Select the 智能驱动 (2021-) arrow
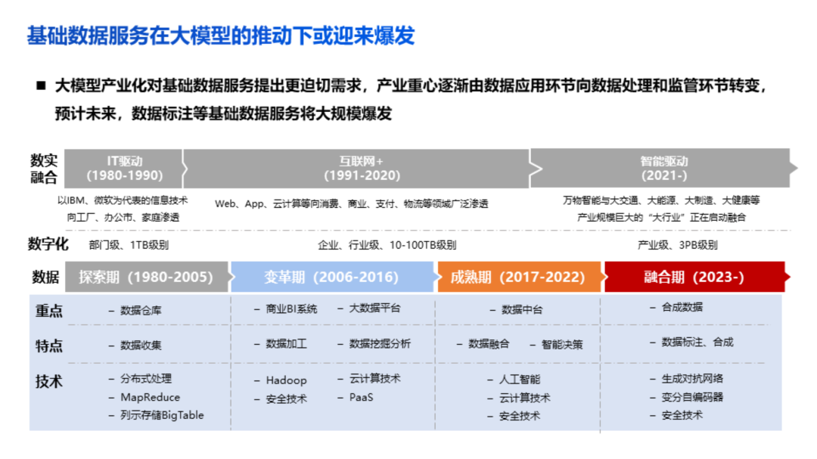Image resolution: width=817 pixels, height=459 pixels. (x=663, y=168)
